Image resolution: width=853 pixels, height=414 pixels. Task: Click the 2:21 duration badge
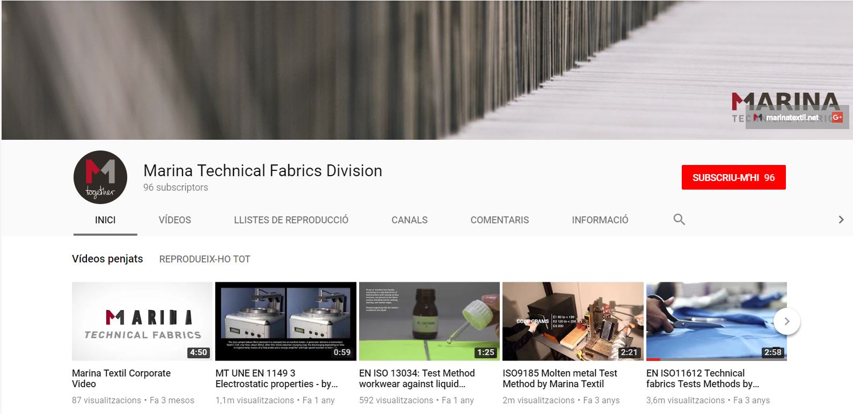629,352
